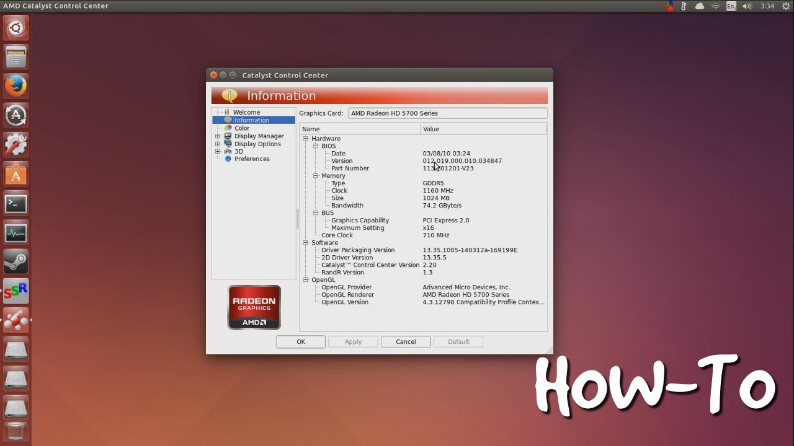The height and width of the screenshot is (446, 794).
Task: Click the Apply button
Action: pyautogui.click(x=353, y=341)
